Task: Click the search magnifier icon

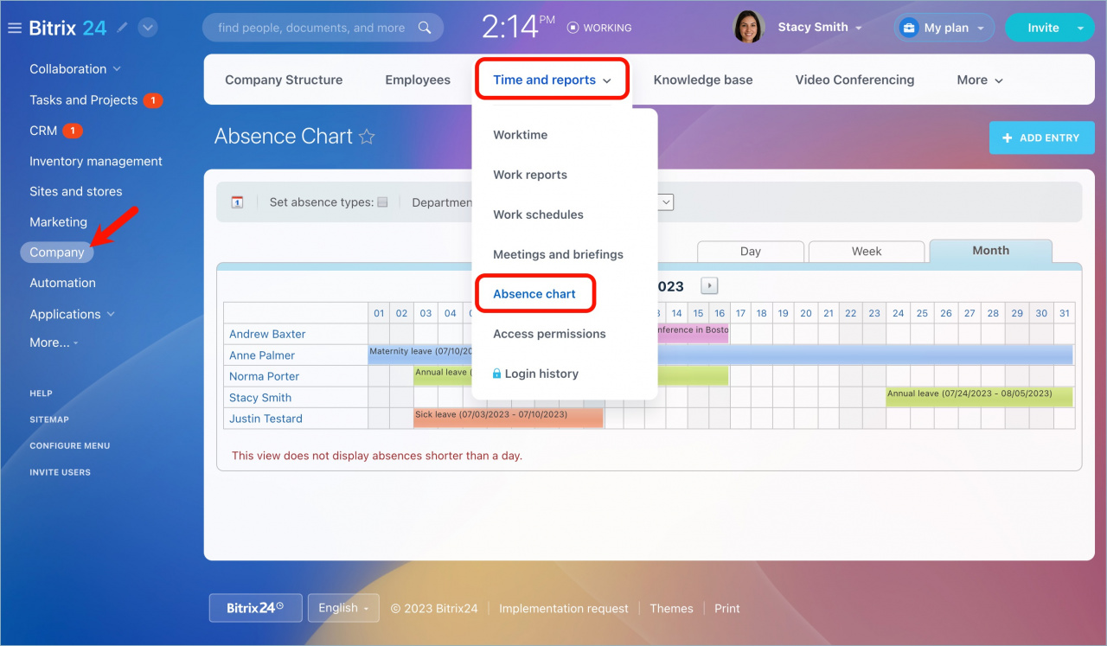Action: click(x=425, y=28)
